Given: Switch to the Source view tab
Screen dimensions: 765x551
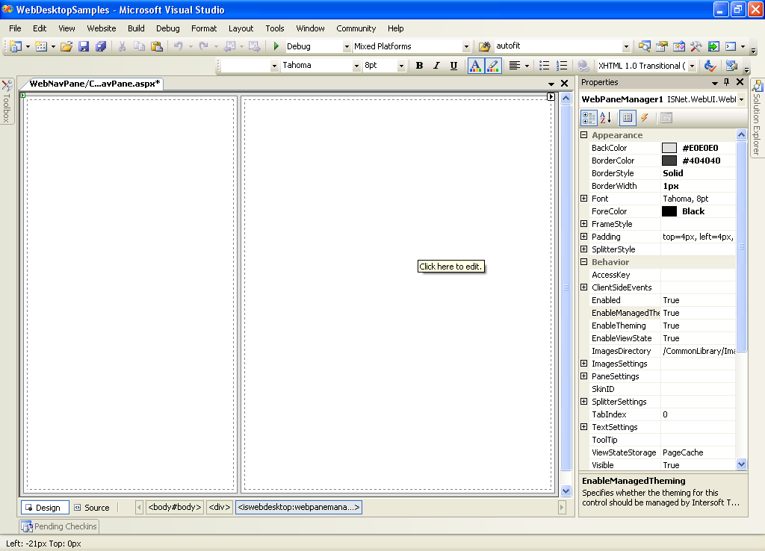Looking at the screenshot, I should pyautogui.click(x=91, y=508).
